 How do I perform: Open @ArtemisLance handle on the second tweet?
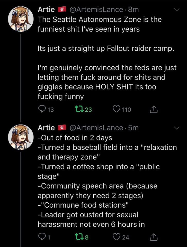coord(96,128)
